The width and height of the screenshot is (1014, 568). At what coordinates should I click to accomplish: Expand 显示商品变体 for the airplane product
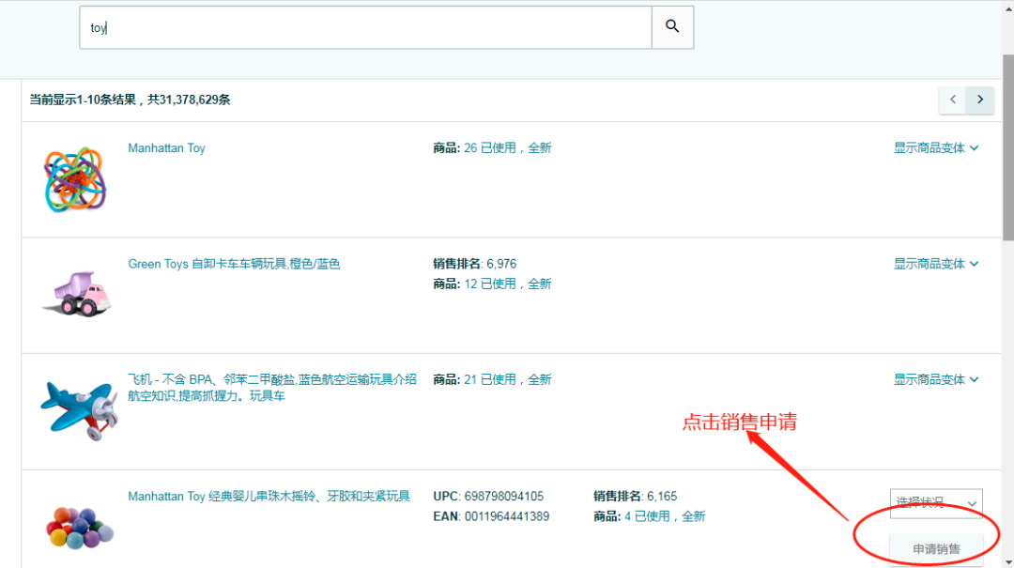coord(935,379)
